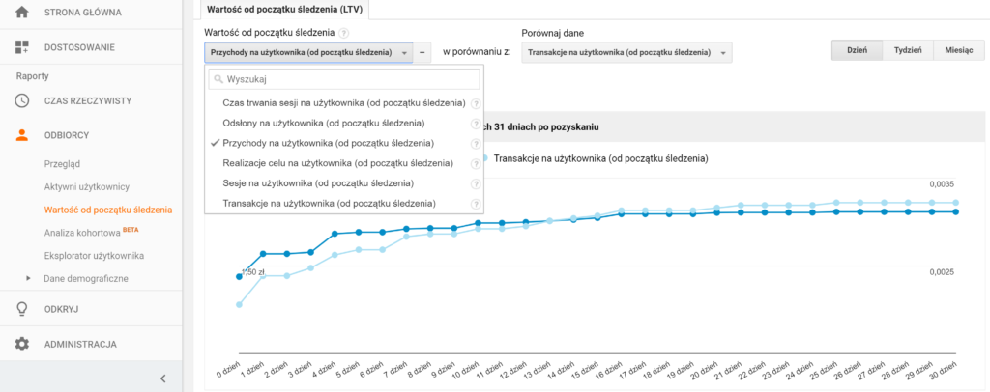This screenshot has width=990, height=392.
Task: Go to Przegląd report
Action: pos(62,164)
